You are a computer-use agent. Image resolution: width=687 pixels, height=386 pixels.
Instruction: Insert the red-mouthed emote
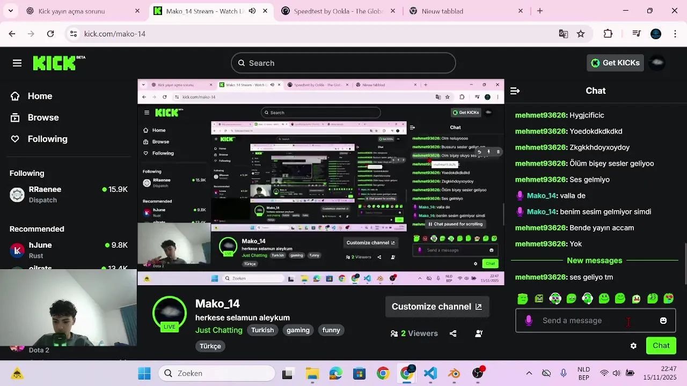(x=637, y=299)
